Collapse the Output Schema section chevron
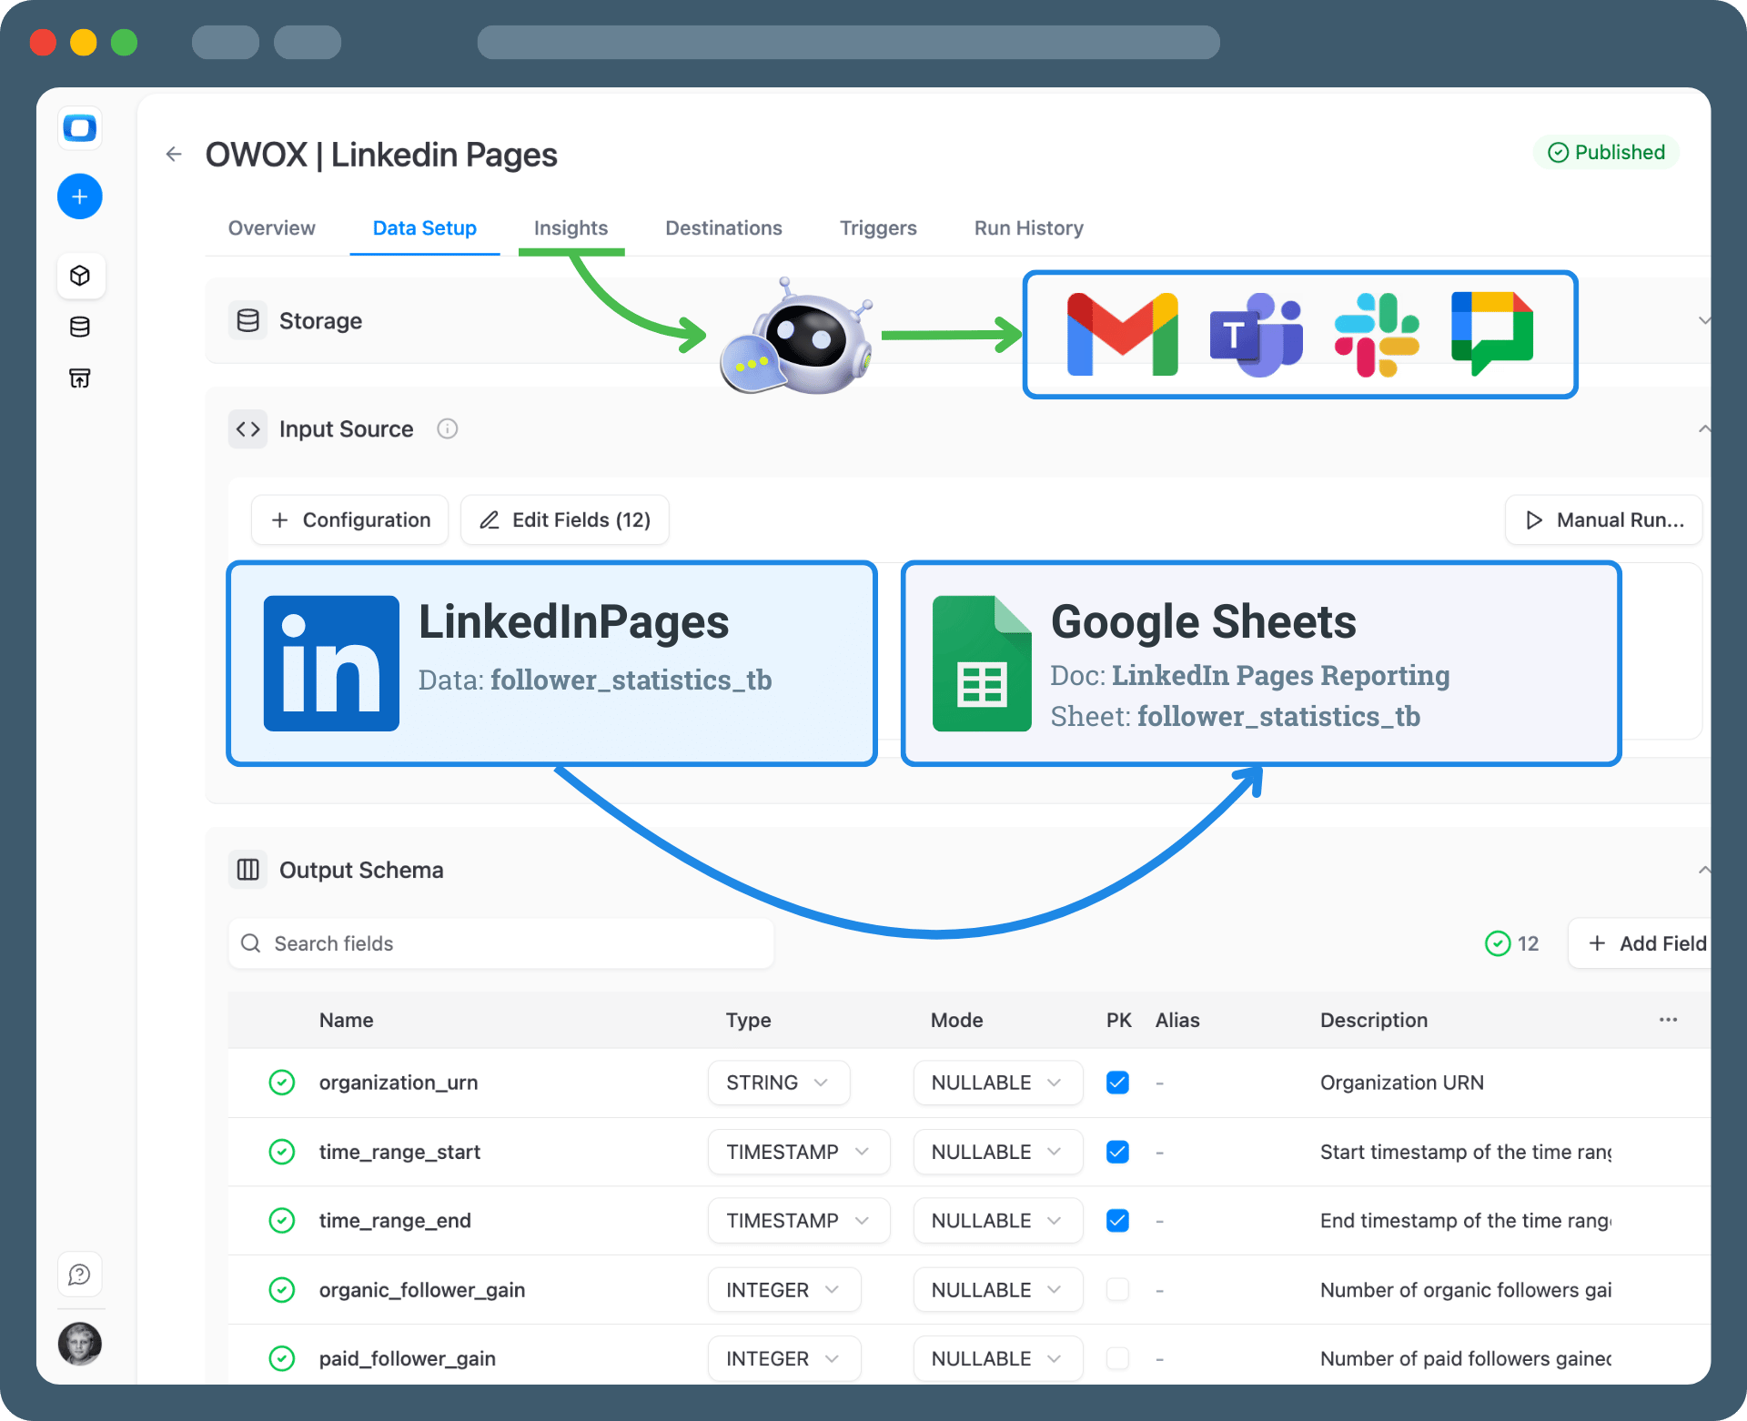Viewport: 1747px width, 1421px height. [x=1703, y=871]
